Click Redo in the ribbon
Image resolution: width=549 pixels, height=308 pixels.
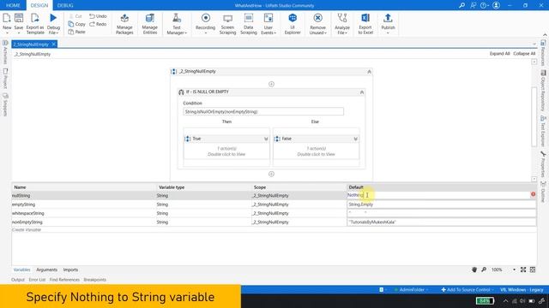click(98, 24)
